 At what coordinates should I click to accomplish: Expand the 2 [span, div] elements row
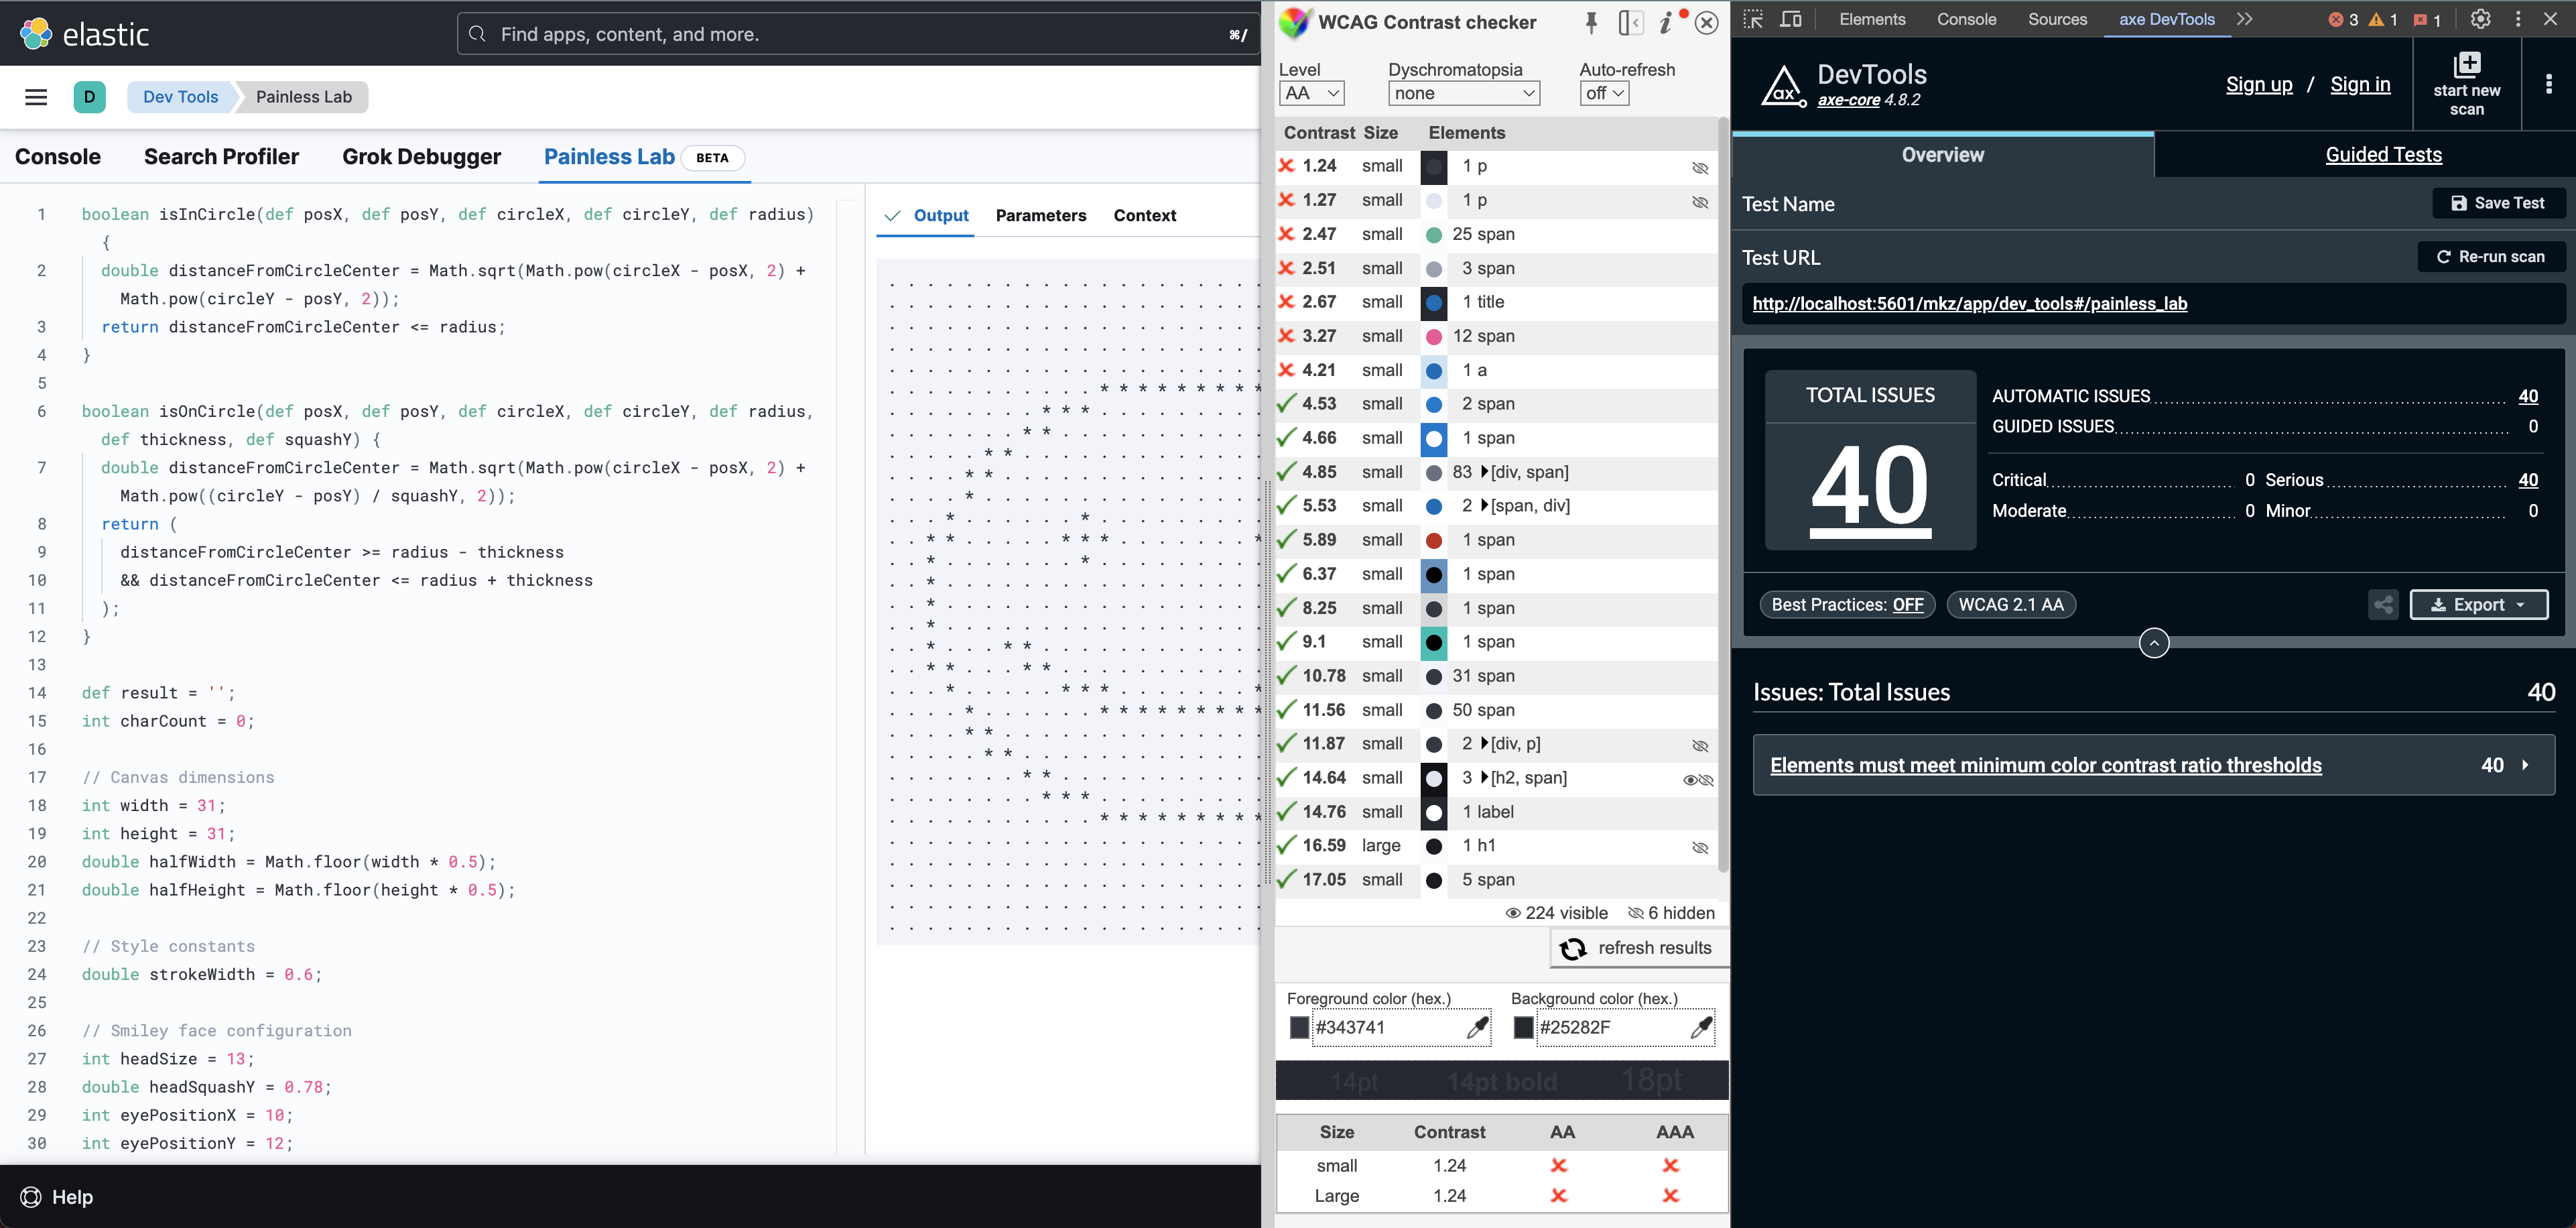pyautogui.click(x=1484, y=506)
